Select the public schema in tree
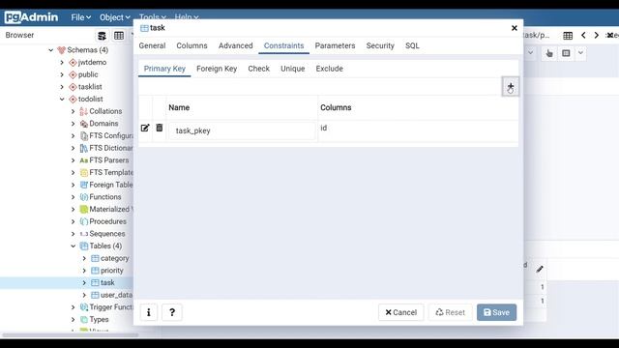Image resolution: width=619 pixels, height=348 pixels. click(88, 74)
